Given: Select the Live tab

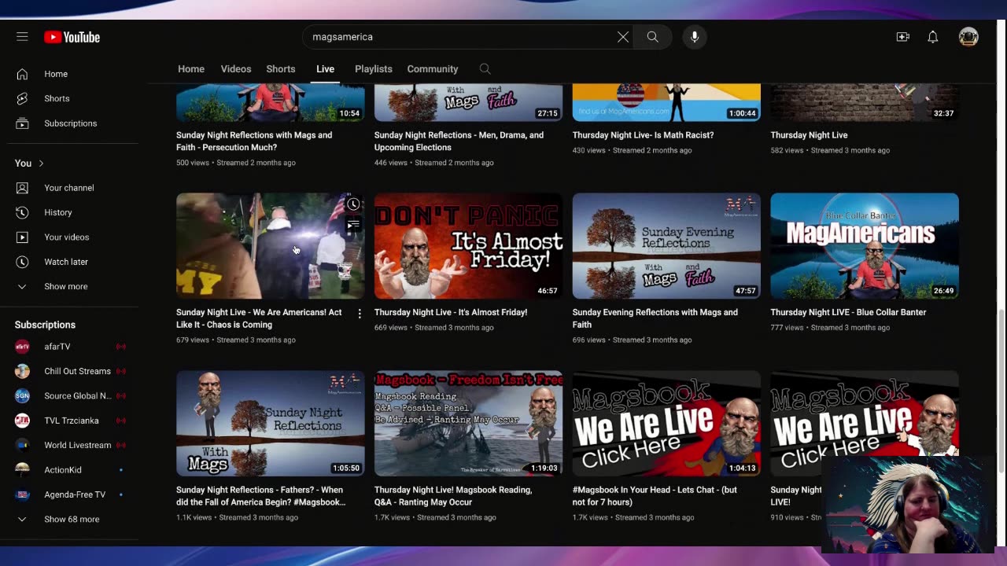Looking at the screenshot, I should [325, 69].
